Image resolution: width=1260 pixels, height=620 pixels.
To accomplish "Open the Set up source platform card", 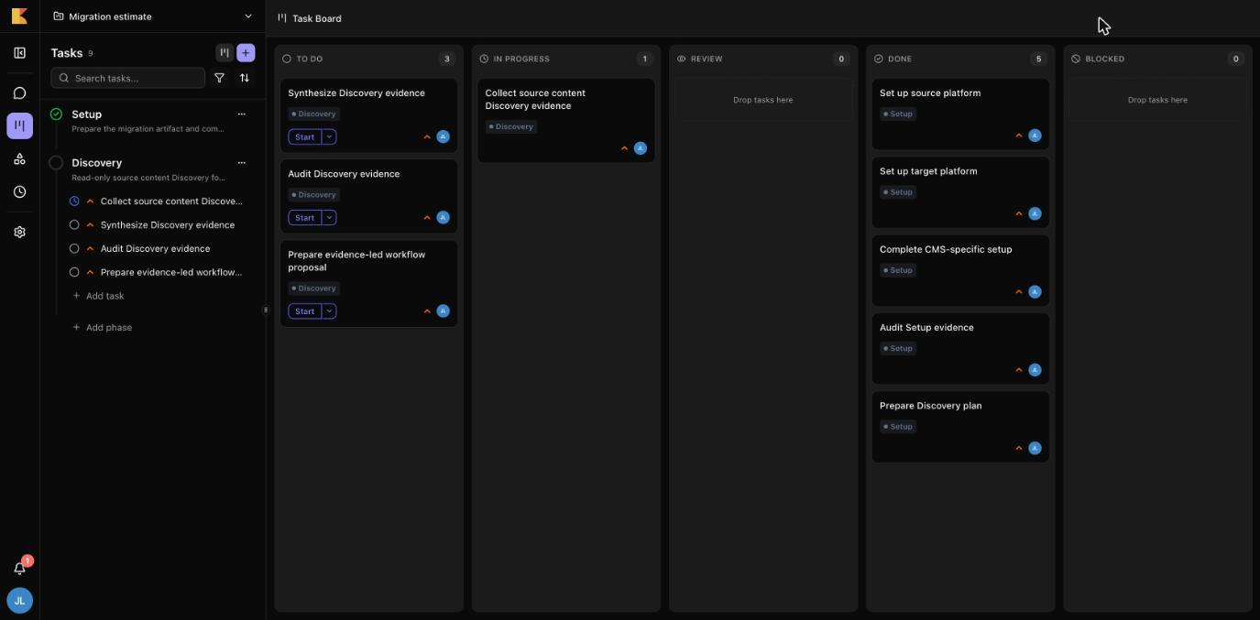I will pos(960,114).
